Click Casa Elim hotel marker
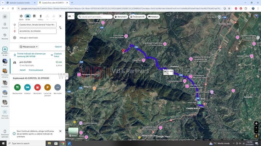 coord(144,60)
